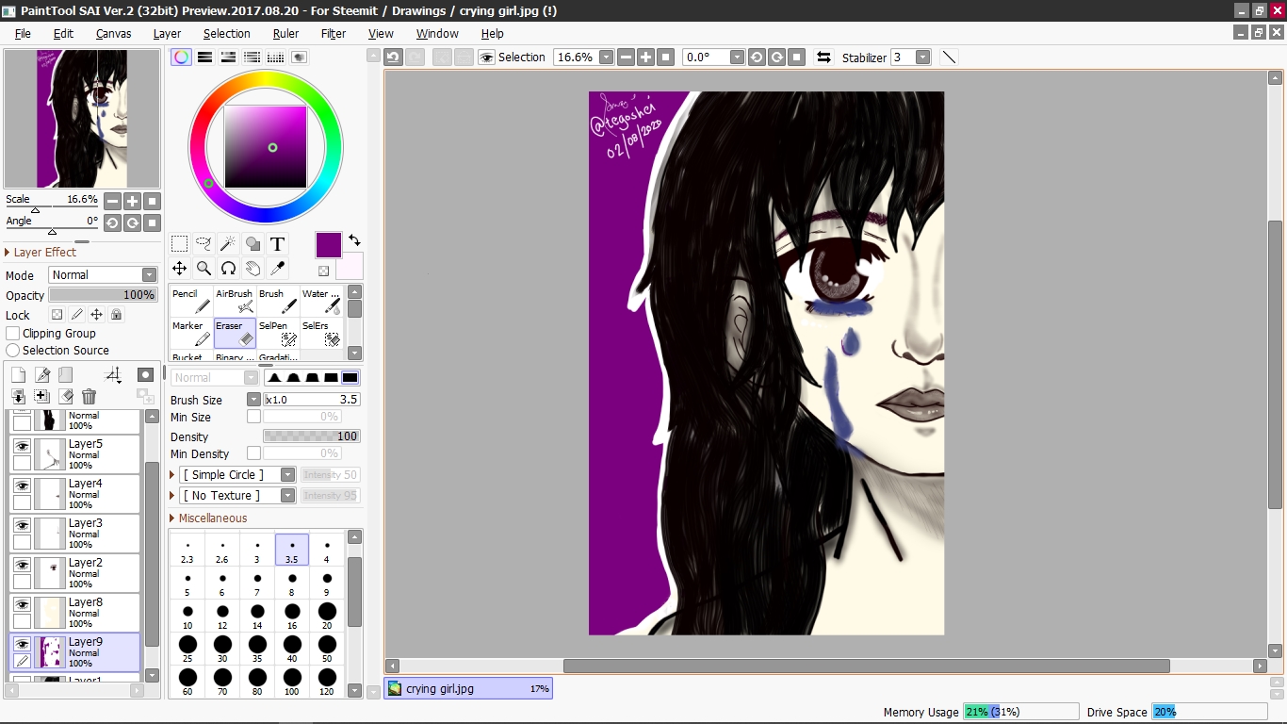
Task: Hide Layer8 using its eye icon
Action: [22, 604]
